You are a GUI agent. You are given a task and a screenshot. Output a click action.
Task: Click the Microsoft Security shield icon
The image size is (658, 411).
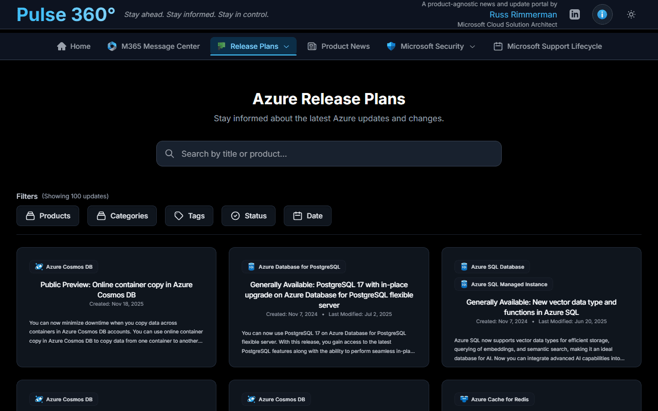point(391,46)
